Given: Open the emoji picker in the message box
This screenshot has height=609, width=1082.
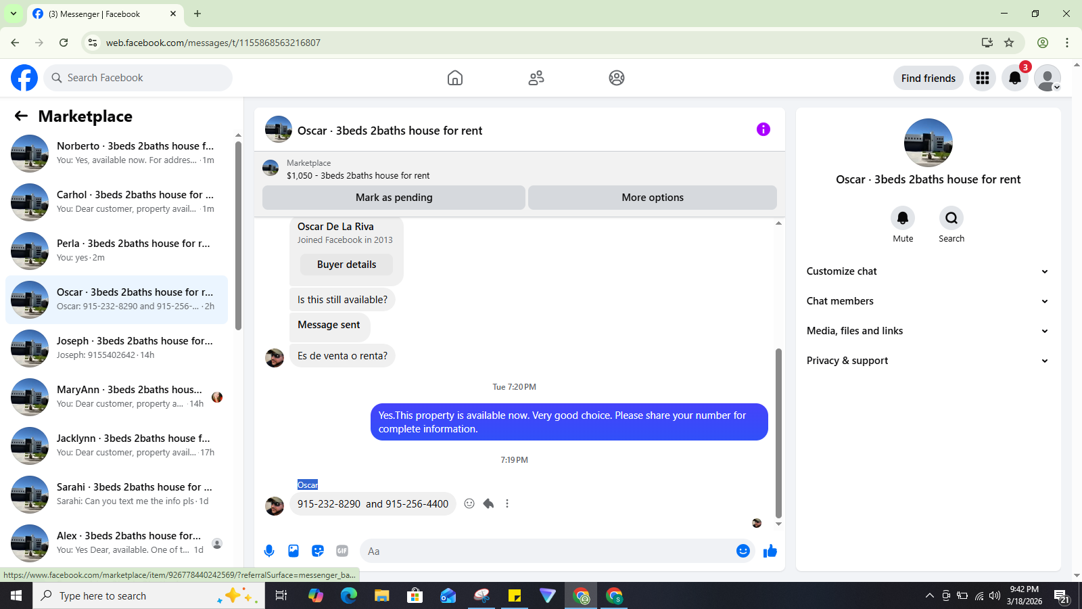Looking at the screenshot, I should (743, 551).
